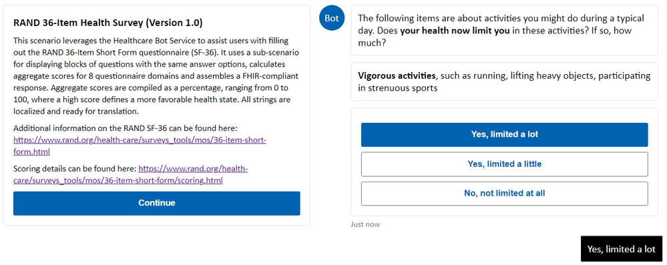Click the bold 'Vigorous activities' label
The image size is (667, 265).
[x=397, y=76]
